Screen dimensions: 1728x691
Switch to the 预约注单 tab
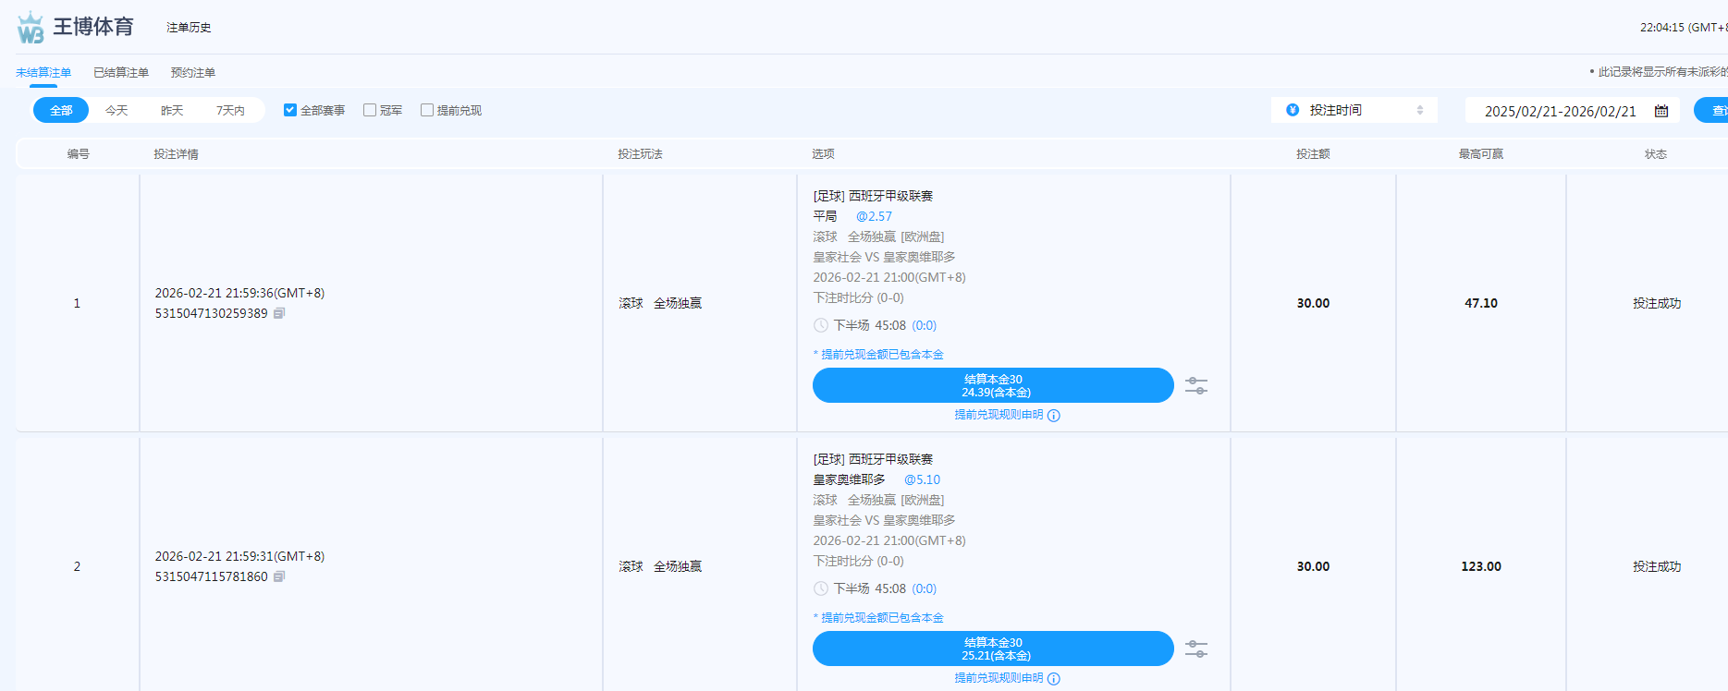(193, 72)
